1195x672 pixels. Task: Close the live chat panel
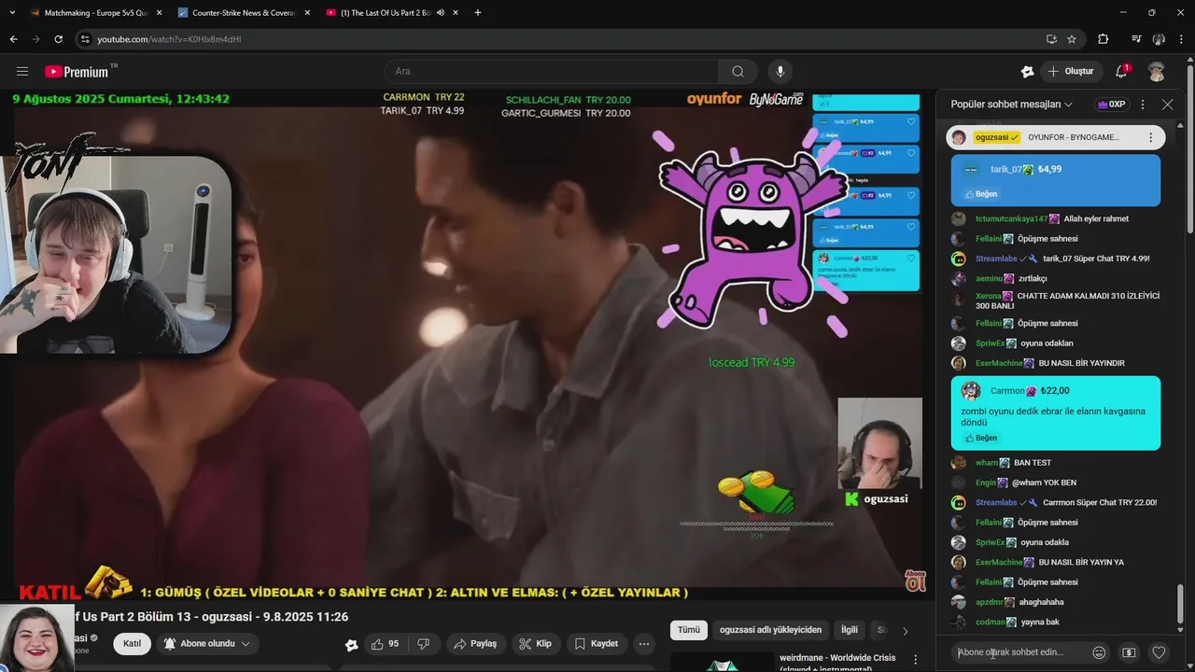coord(1167,105)
